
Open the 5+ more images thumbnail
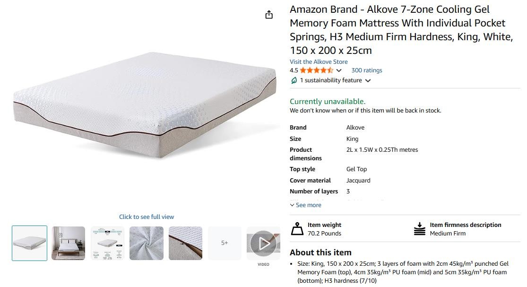(225, 243)
